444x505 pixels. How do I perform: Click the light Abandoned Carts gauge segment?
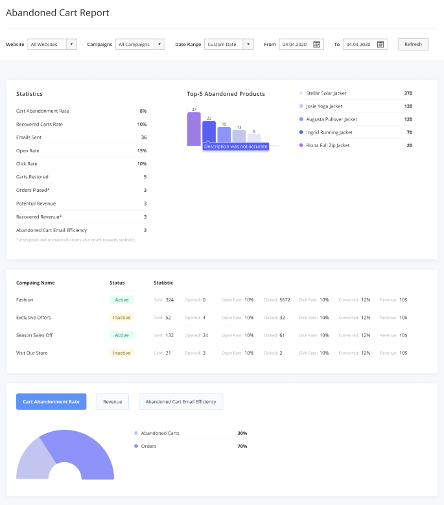coord(36,459)
